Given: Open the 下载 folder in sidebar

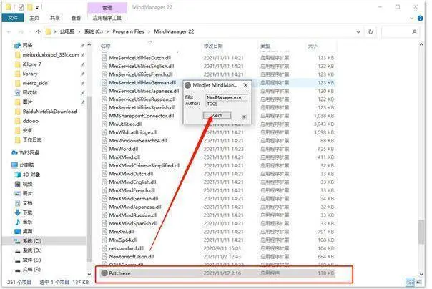Looking at the screenshot, I should [27, 212].
